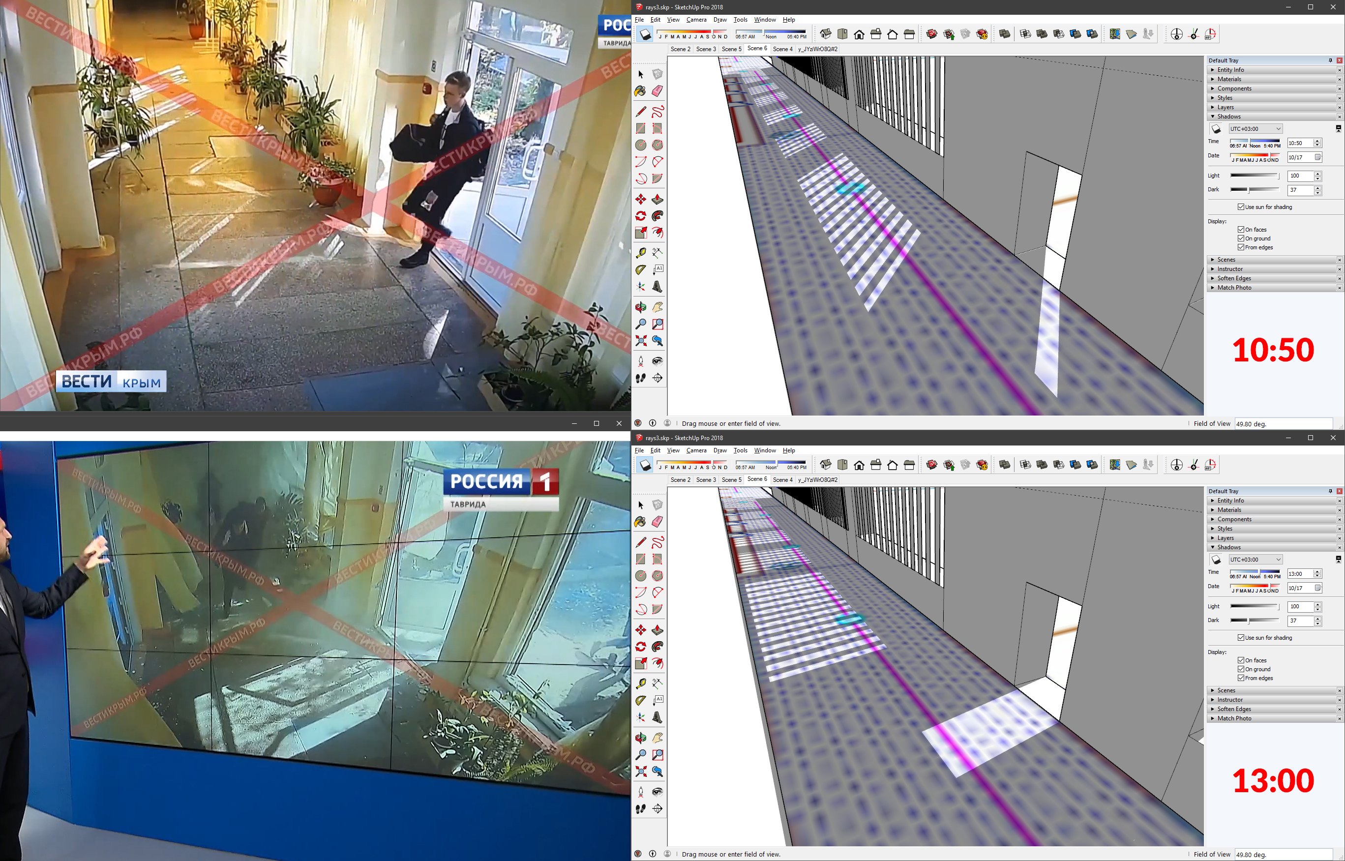Pick the Paint Bucket tool in top window

tap(641, 91)
